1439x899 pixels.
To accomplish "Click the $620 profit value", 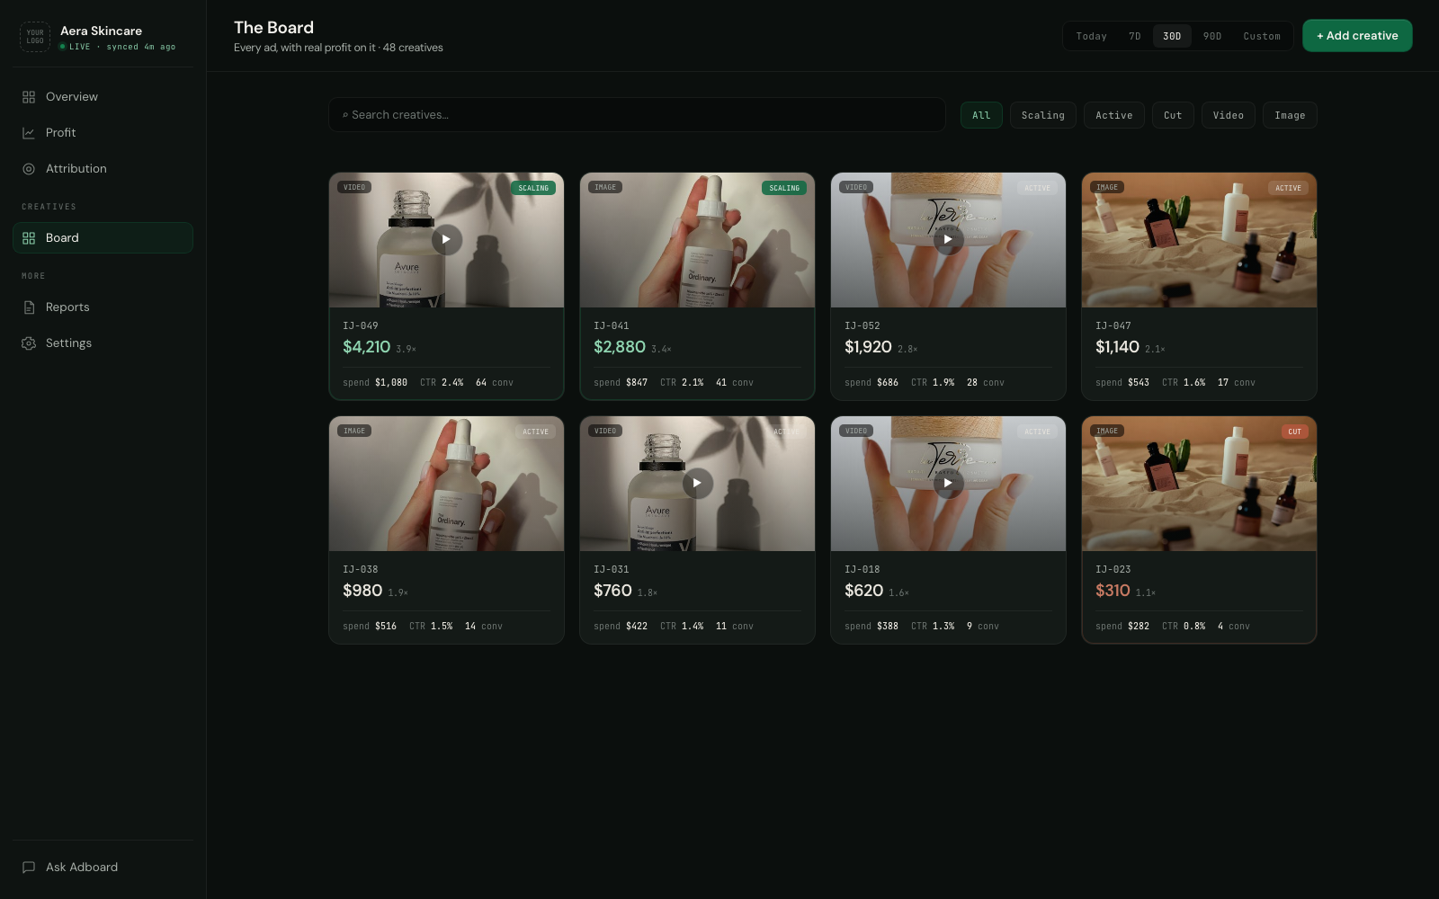I will [863, 591].
